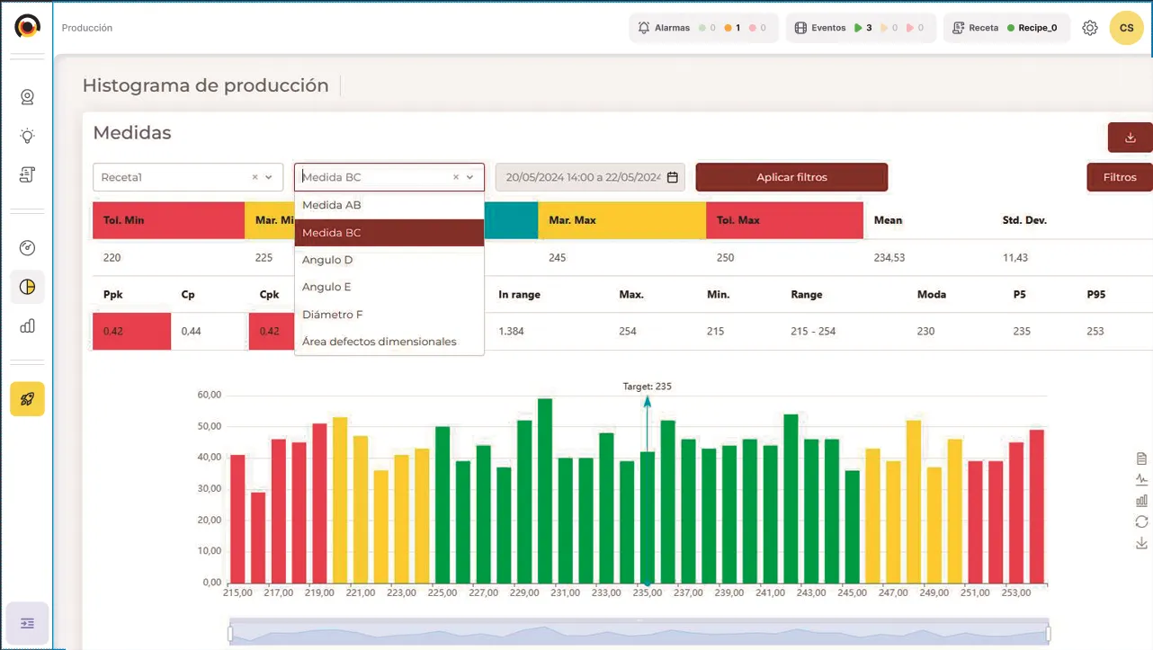Save chart as image download icon
The width and height of the screenshot is (1153, 650).
pos(1142,543)
